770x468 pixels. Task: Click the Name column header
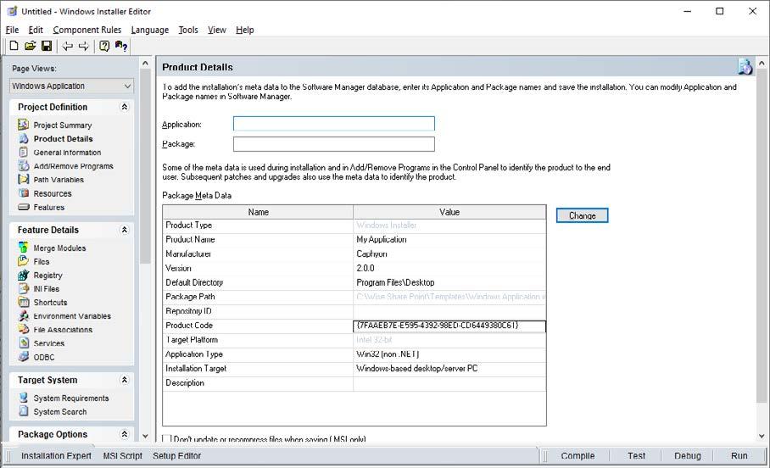(258, 212)
